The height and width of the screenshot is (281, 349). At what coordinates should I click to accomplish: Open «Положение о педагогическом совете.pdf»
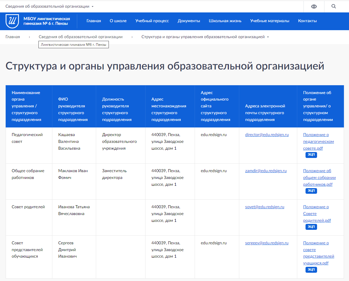318,141
